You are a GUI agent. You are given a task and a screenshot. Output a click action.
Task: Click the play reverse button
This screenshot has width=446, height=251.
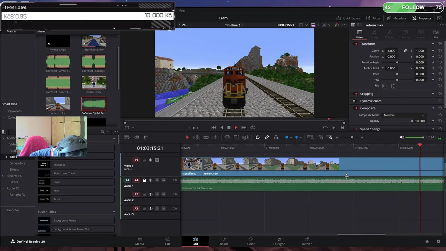222,128
